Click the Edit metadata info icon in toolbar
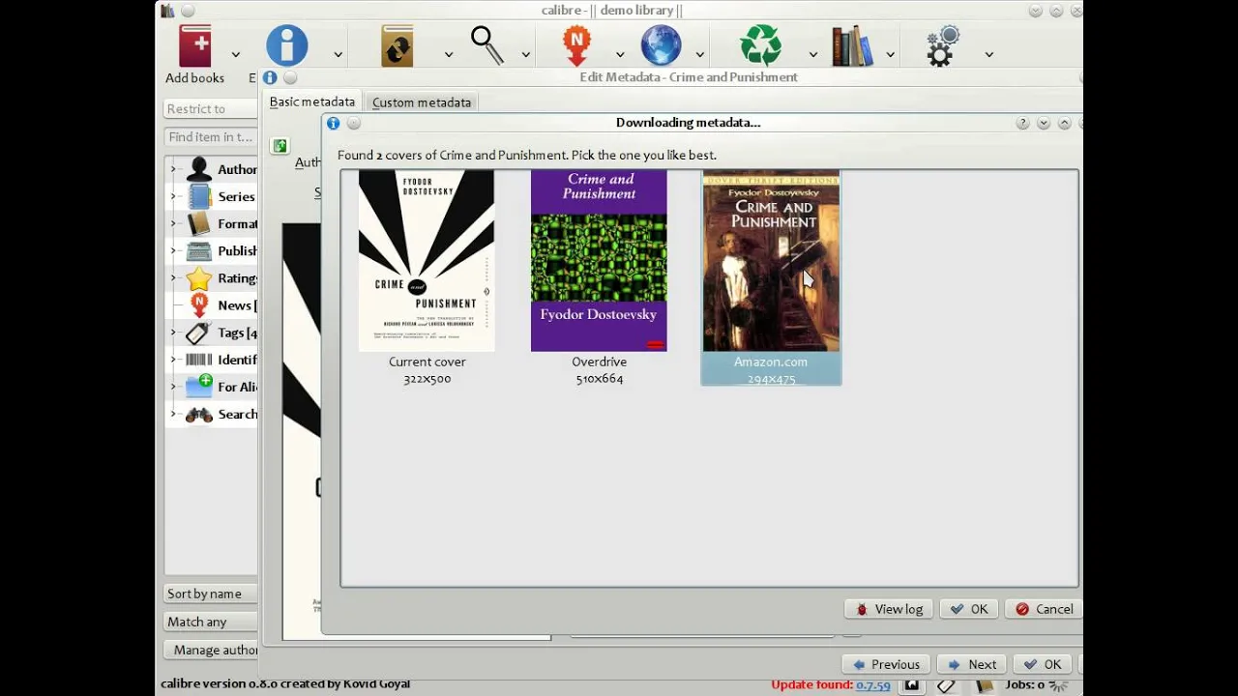 tap(287, 45)
